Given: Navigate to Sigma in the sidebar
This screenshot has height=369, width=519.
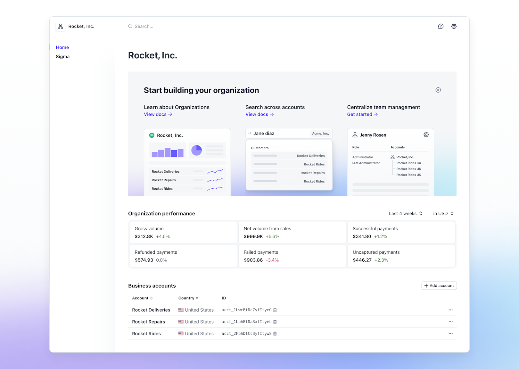Looking at the screenshot, I should coord(62,56).
